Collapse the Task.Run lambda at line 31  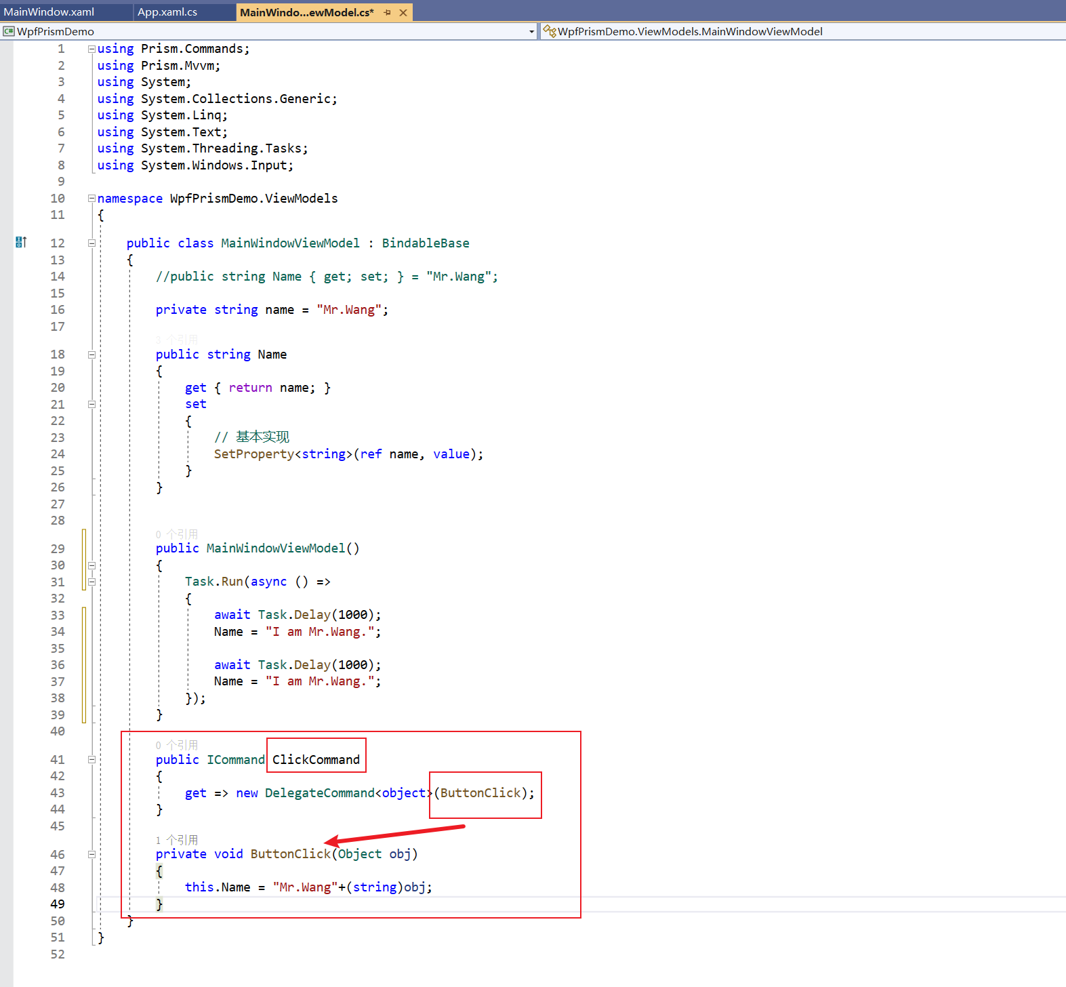[91, 582]
